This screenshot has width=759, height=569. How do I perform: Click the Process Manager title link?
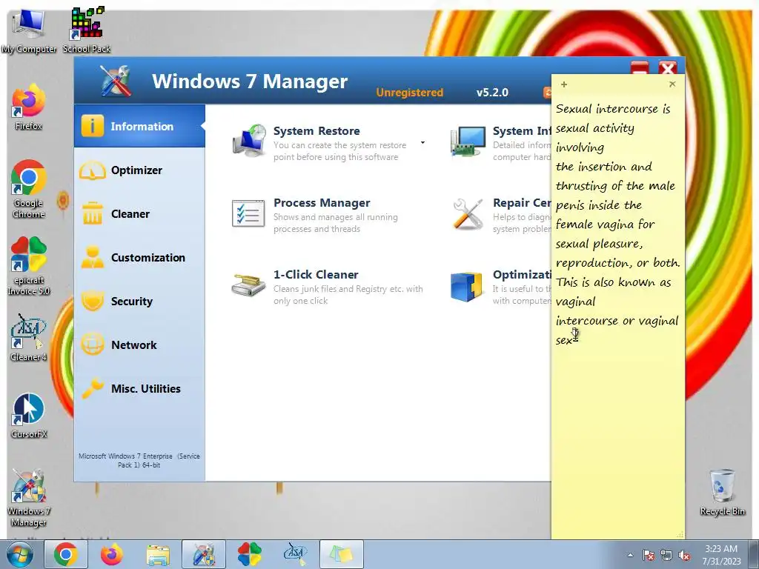pos(322,203)
